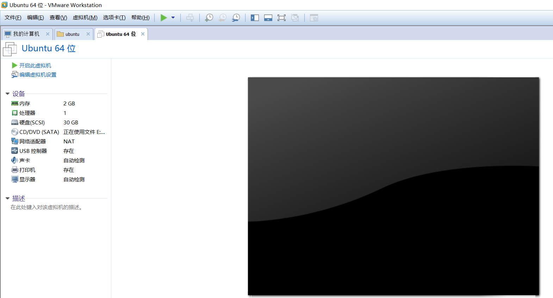Open the 编辑(E) menu
The image size is (553, 298).
coord(36,18)
